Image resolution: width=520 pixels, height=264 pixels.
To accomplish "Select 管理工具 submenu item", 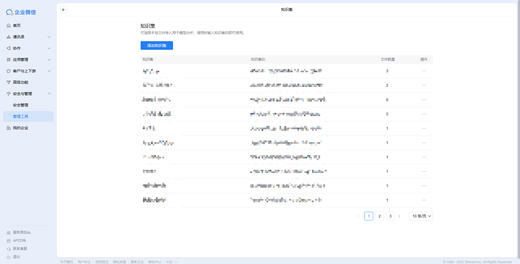I will 21,116.
